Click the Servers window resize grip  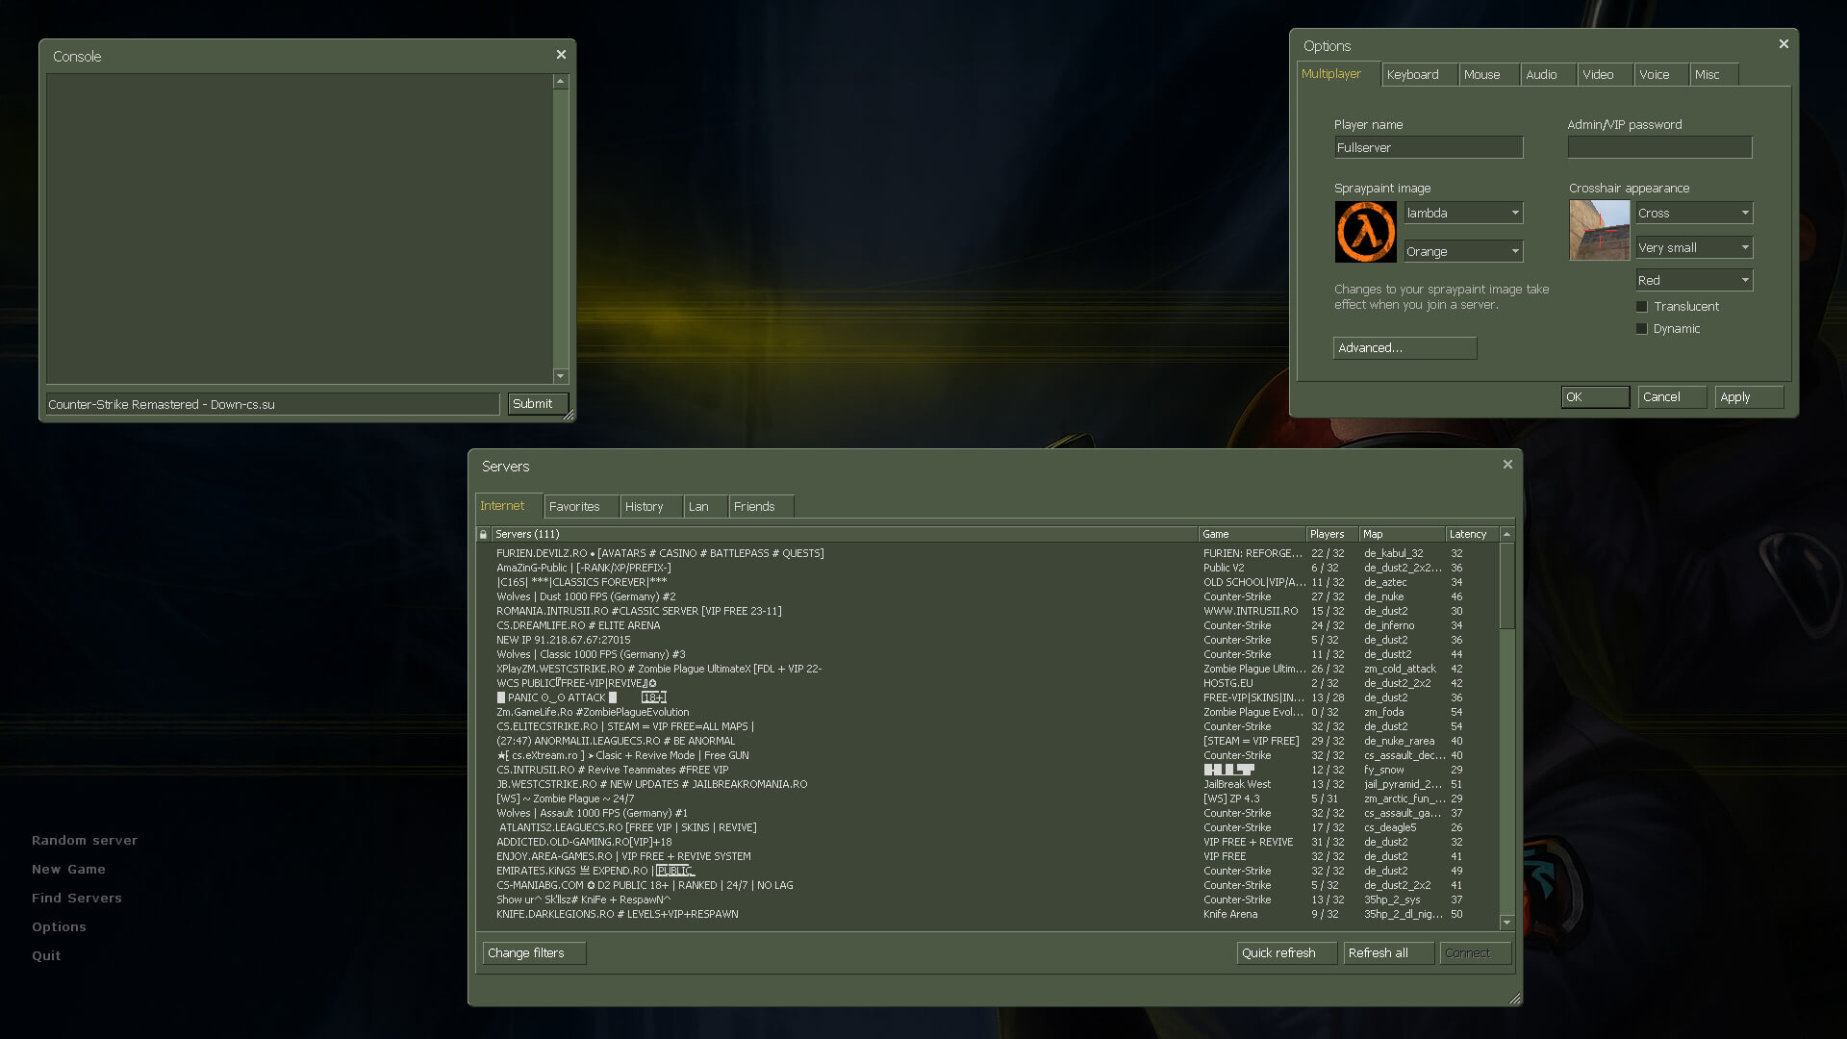tap(1515, 999)
